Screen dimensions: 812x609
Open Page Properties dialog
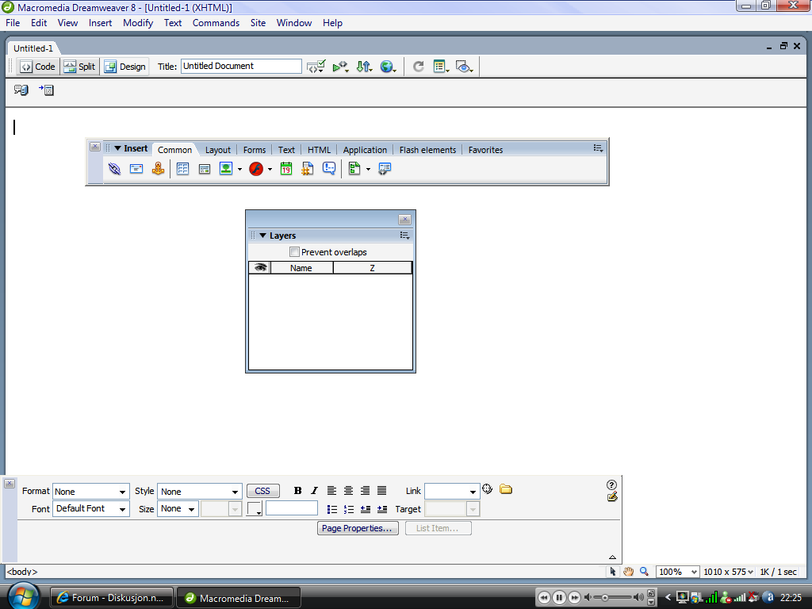pyautogui.click(x=358, y=528)
